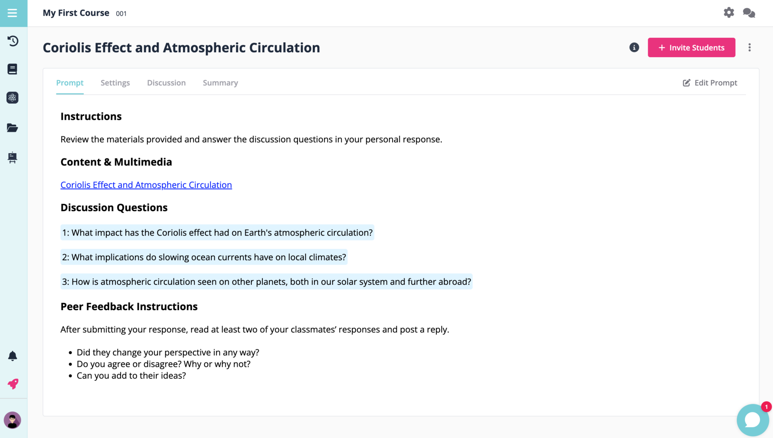This screenshot has width=773, height=438.
Task: Open the support chat widget bottom right
Action: 752,419
